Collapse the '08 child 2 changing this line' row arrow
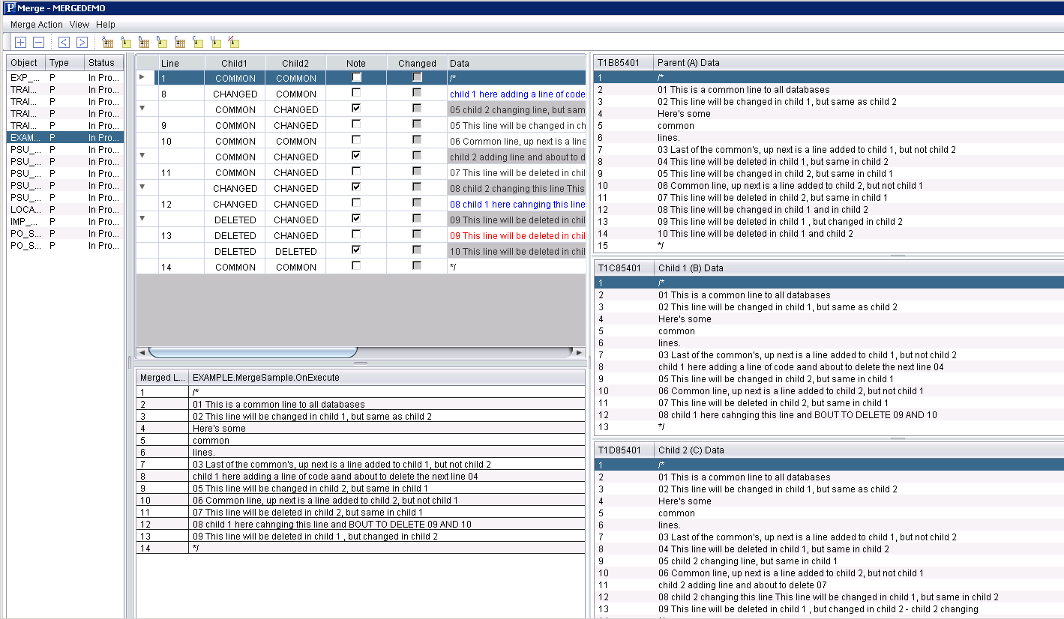 click(x=142, y=187)
